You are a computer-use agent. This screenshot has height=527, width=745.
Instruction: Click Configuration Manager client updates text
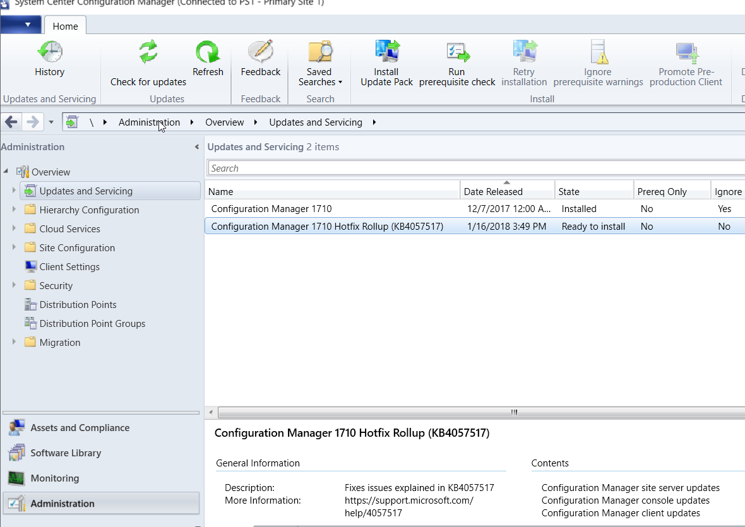621,513
